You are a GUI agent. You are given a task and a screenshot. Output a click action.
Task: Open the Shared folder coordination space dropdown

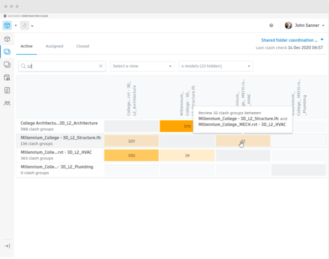coord(292,40)
